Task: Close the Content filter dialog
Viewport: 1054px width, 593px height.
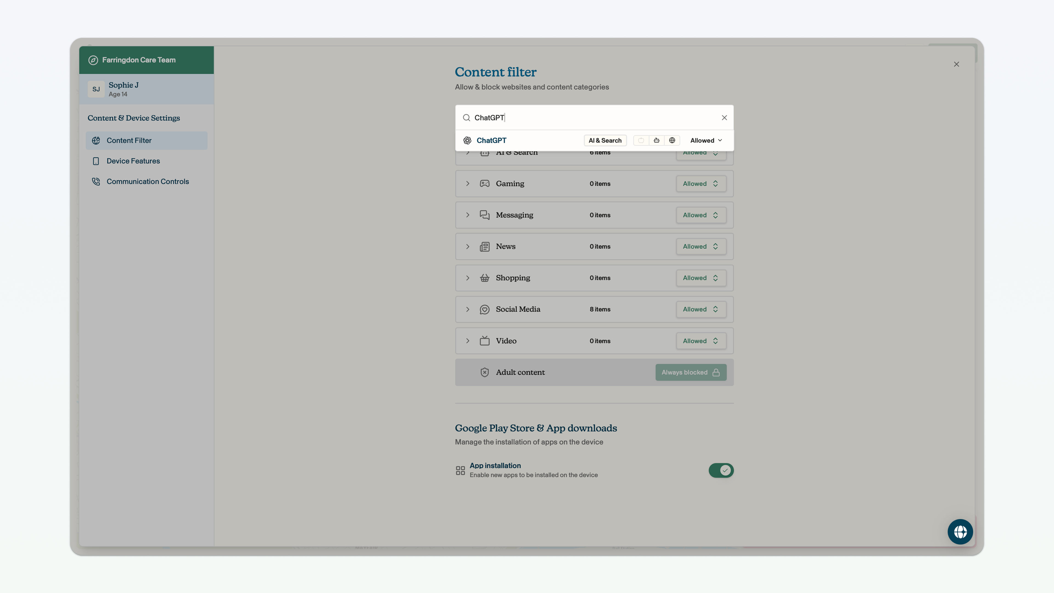Action: pyautogui.click(x=956, y=64)
